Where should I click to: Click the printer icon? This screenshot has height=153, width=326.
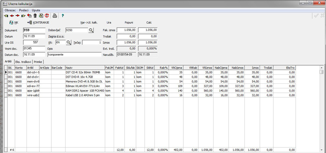click(55, 15)
